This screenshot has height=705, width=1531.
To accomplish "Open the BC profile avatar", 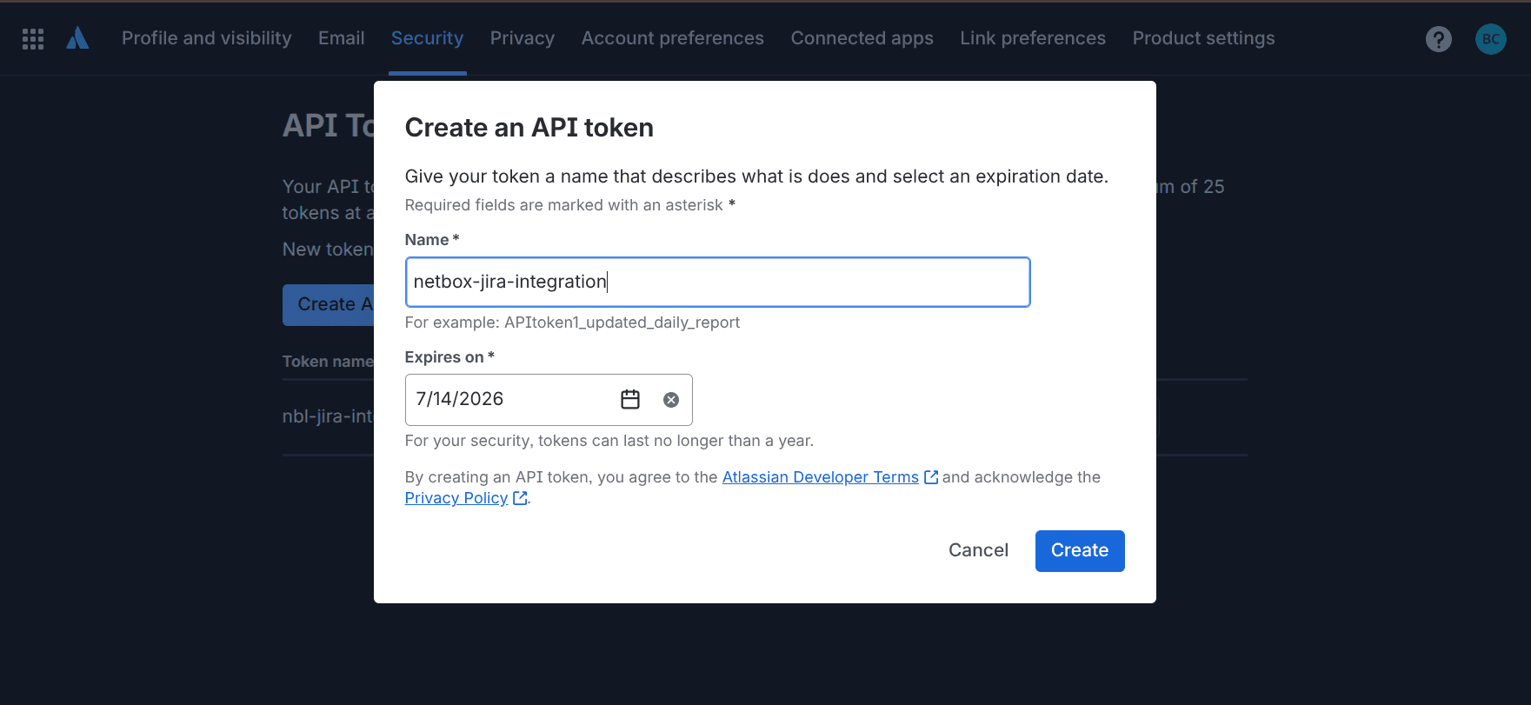I will [1490, 39].
